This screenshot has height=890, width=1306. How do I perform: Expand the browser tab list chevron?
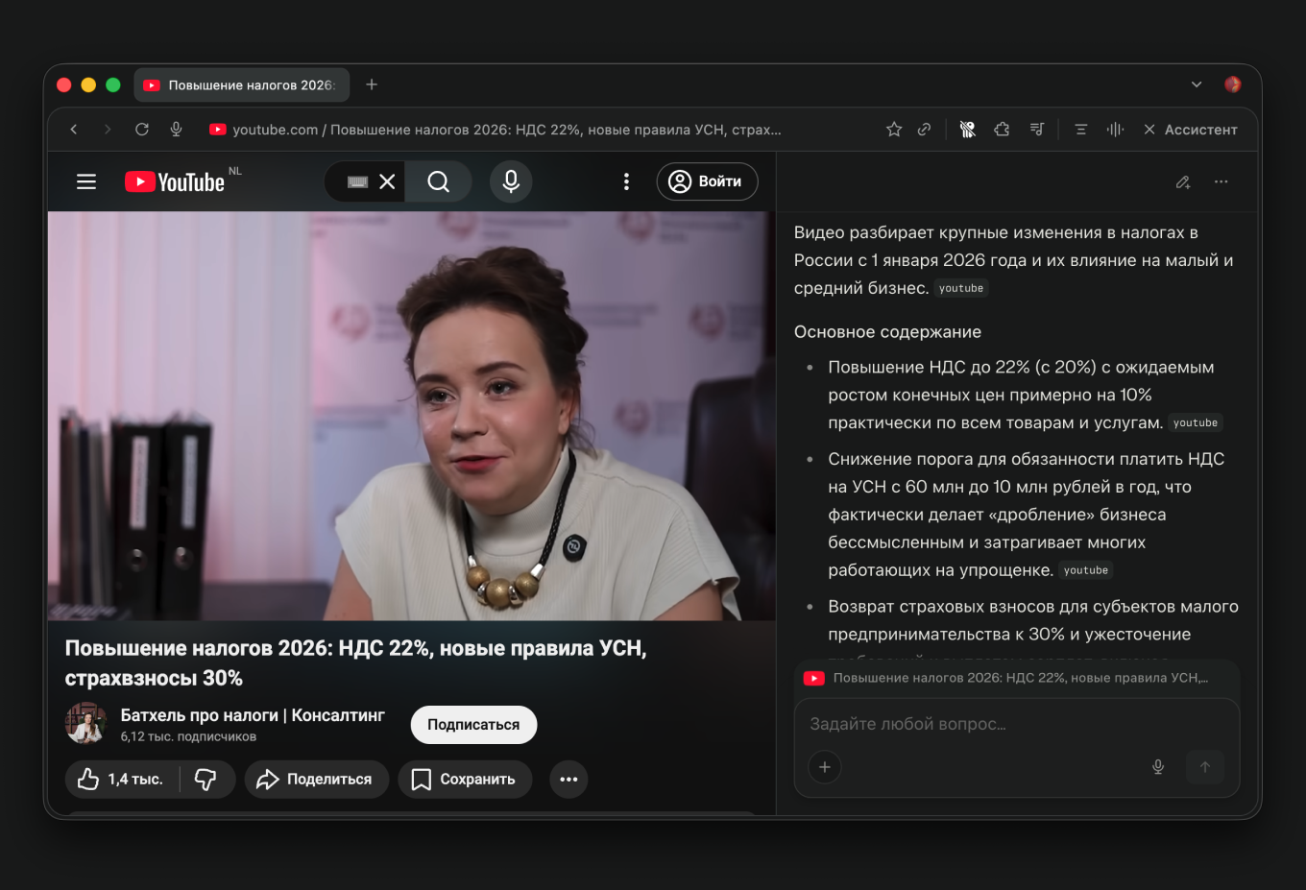click(1197, 84)
